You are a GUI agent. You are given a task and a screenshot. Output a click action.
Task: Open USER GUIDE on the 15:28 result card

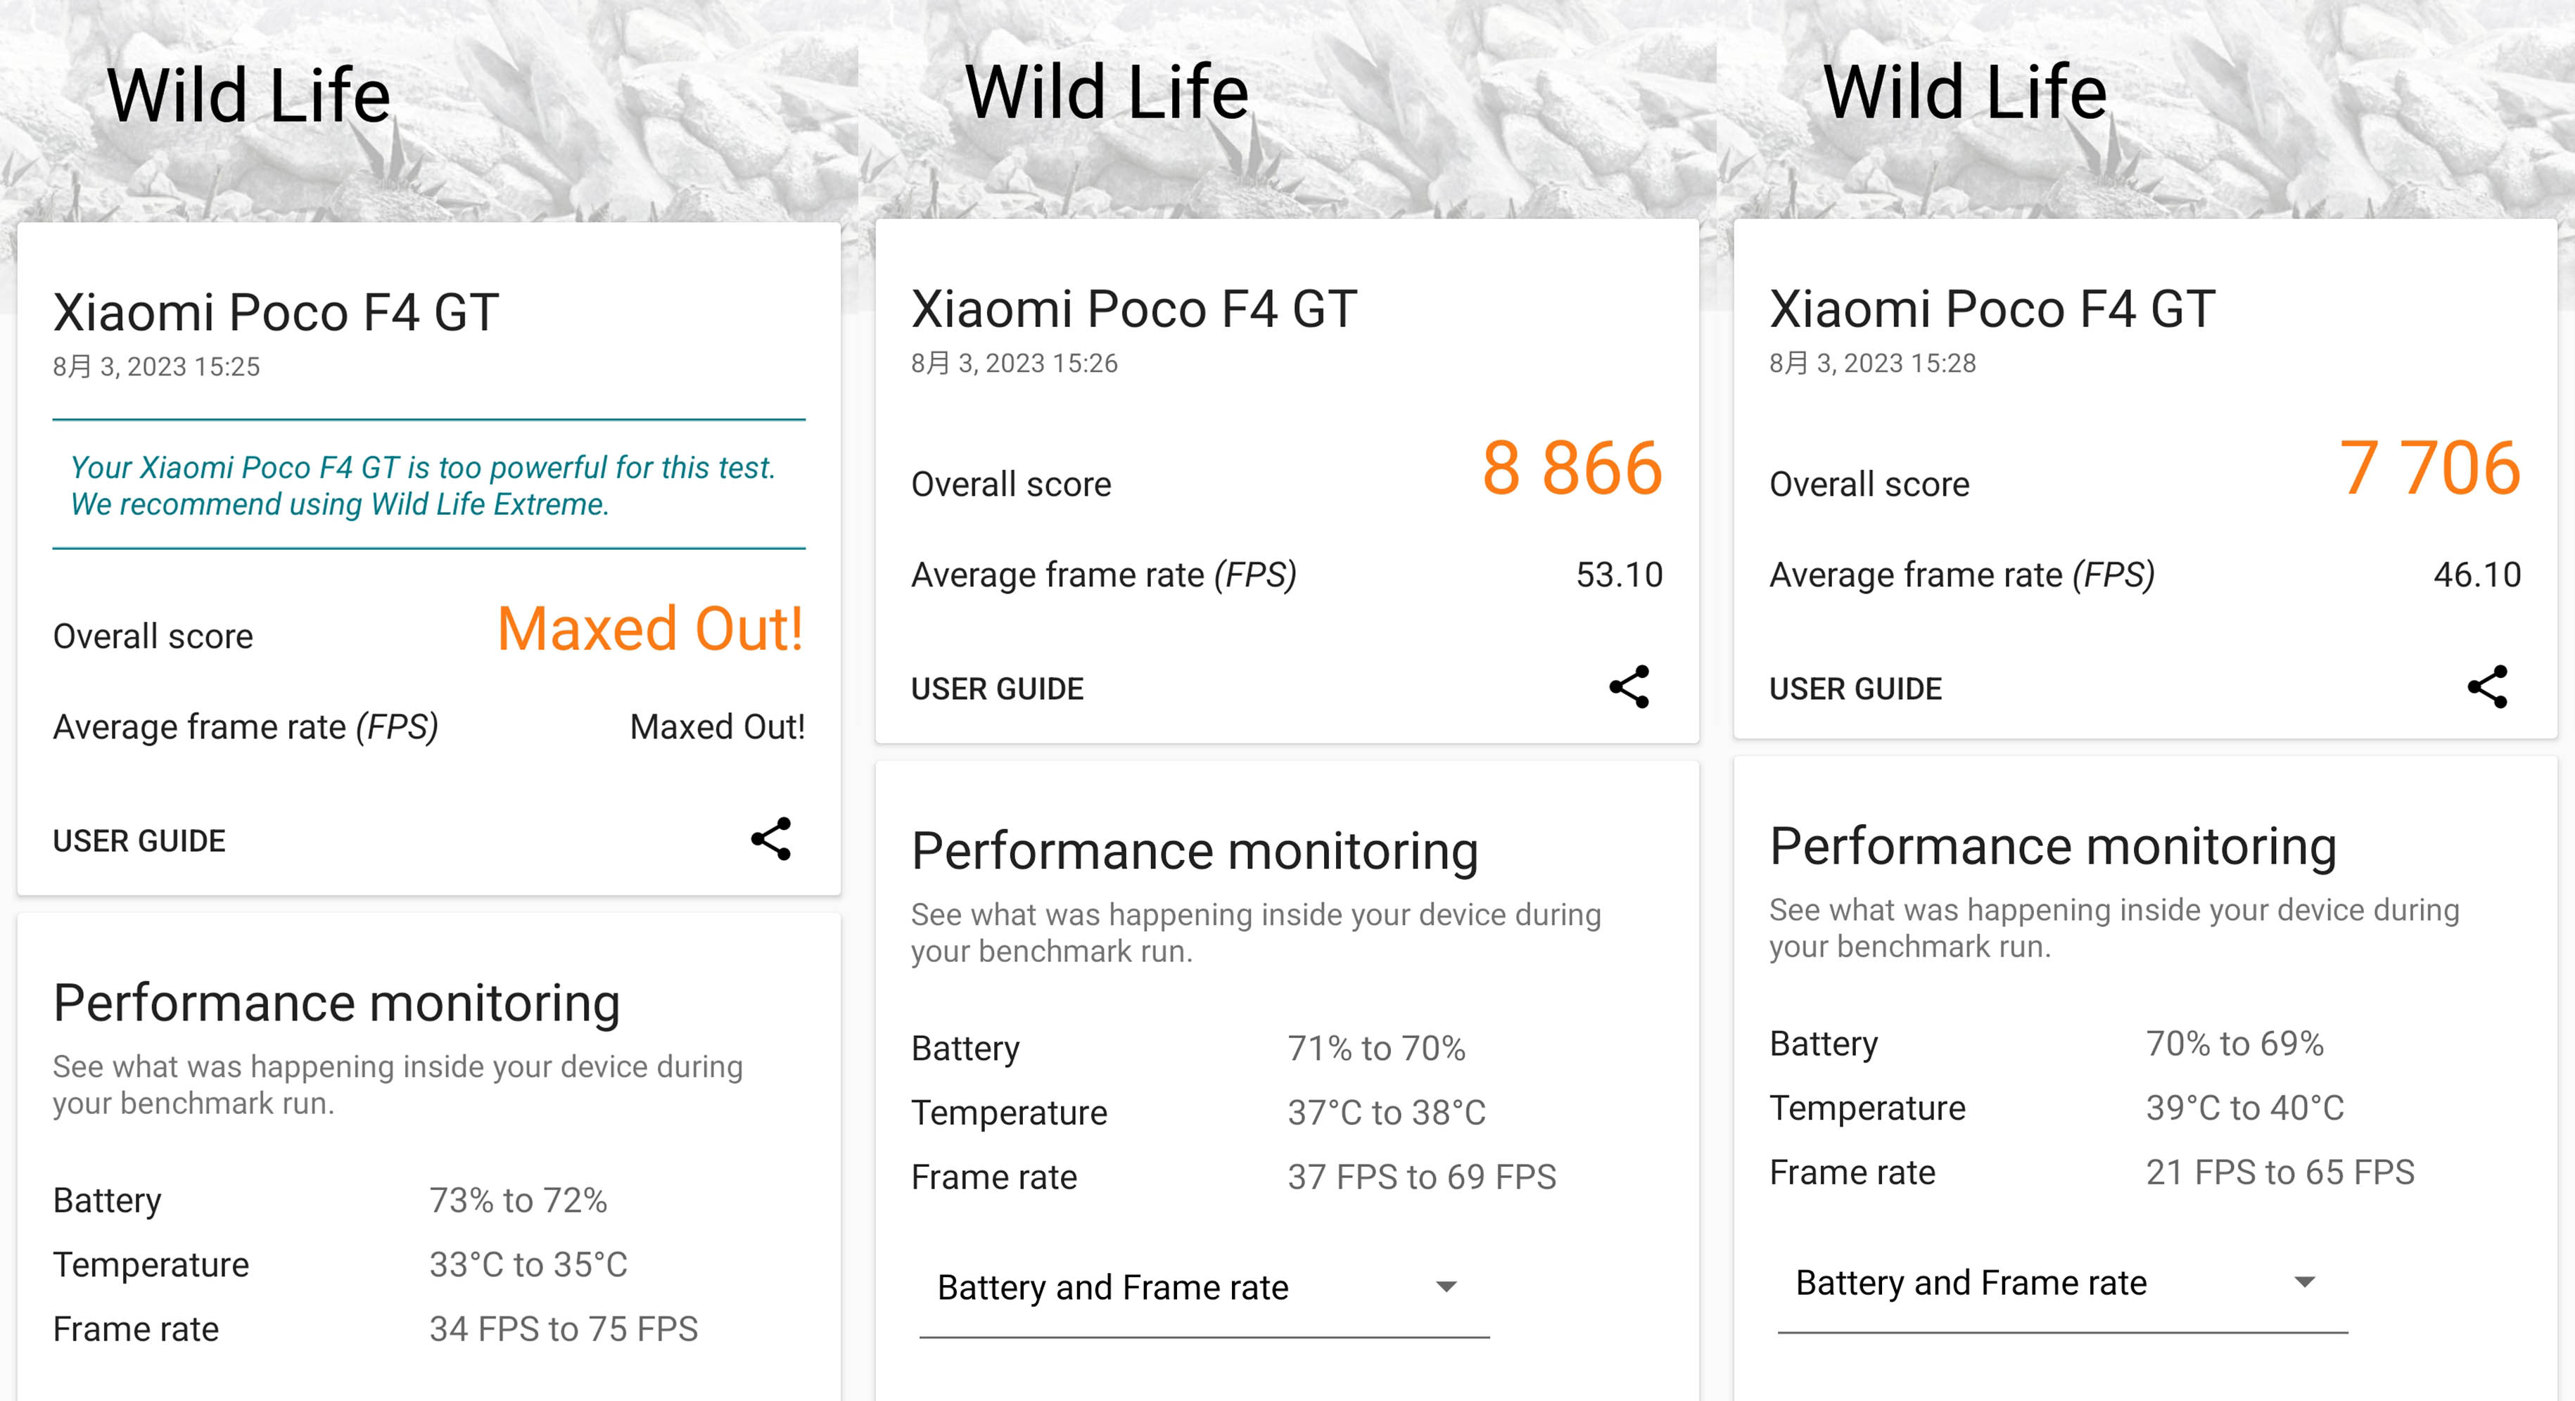click(x=1855, y=689)
